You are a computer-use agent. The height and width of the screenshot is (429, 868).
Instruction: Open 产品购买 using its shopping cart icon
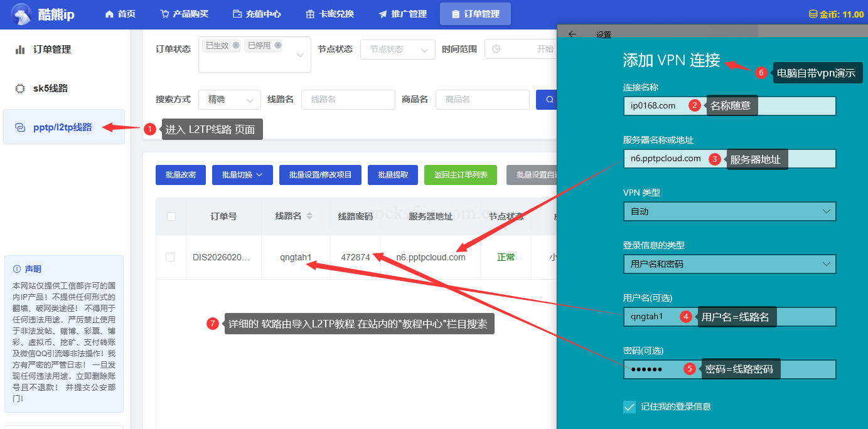point(165,13)
